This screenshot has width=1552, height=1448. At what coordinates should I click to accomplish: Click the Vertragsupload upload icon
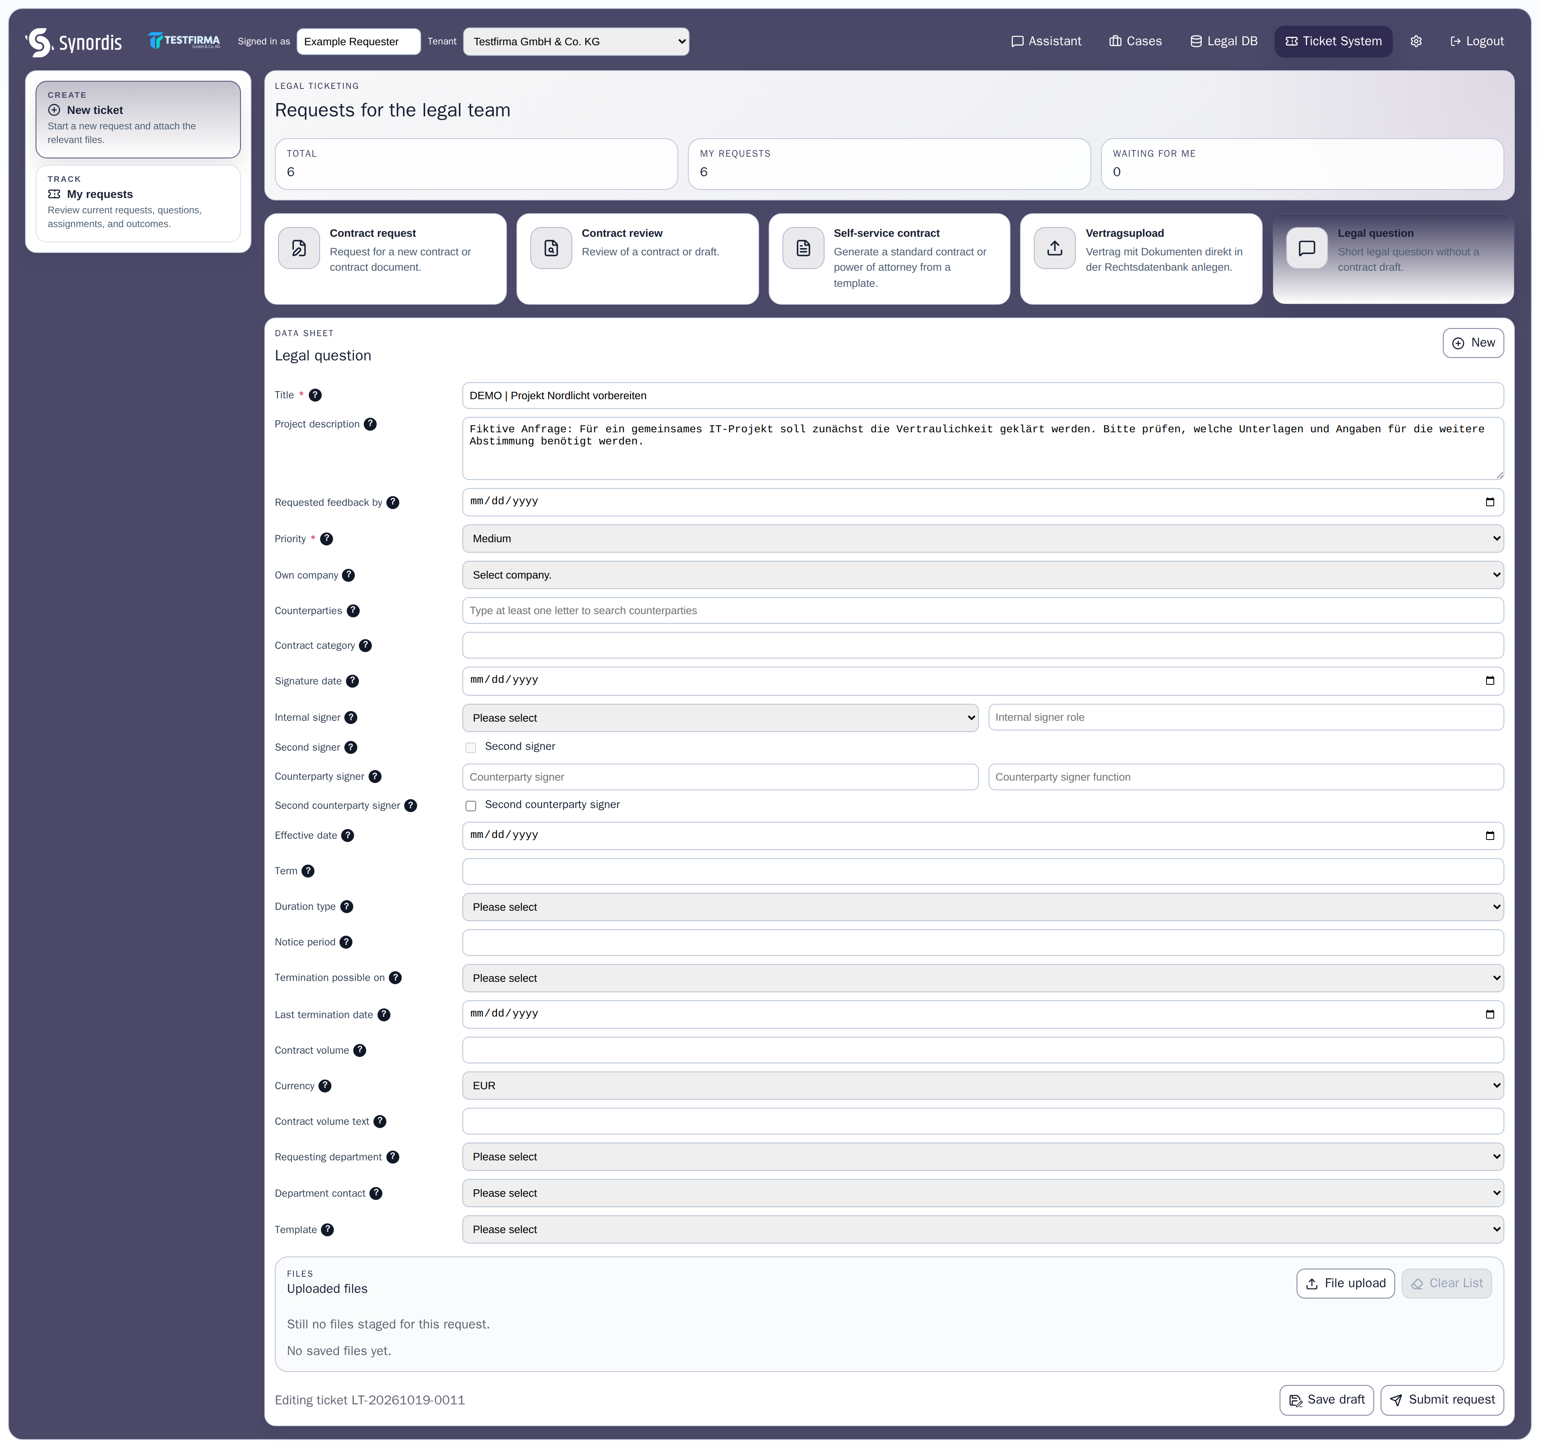(1055, 248)
